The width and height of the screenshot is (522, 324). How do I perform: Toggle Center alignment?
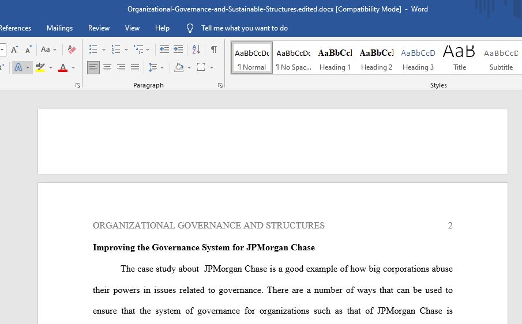107,67
